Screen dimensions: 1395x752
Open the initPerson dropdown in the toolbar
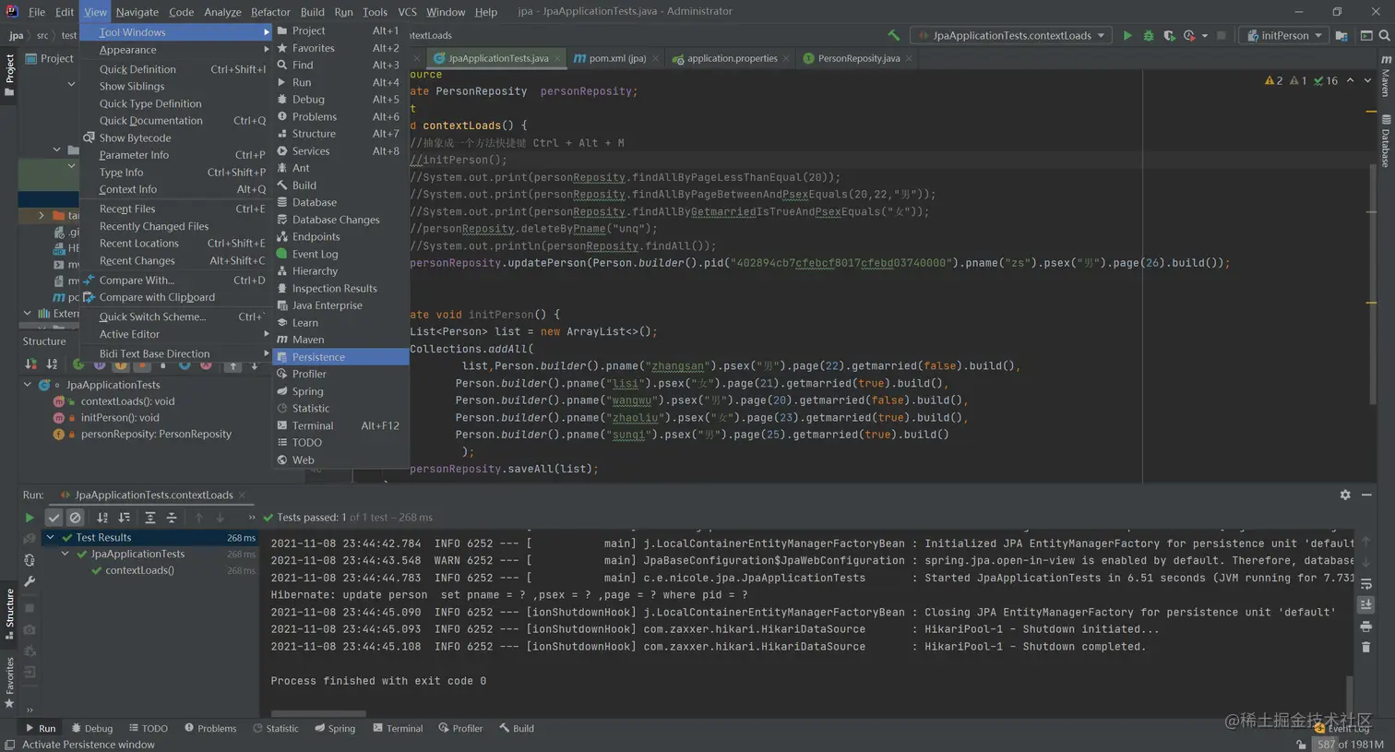[1284, 36]
